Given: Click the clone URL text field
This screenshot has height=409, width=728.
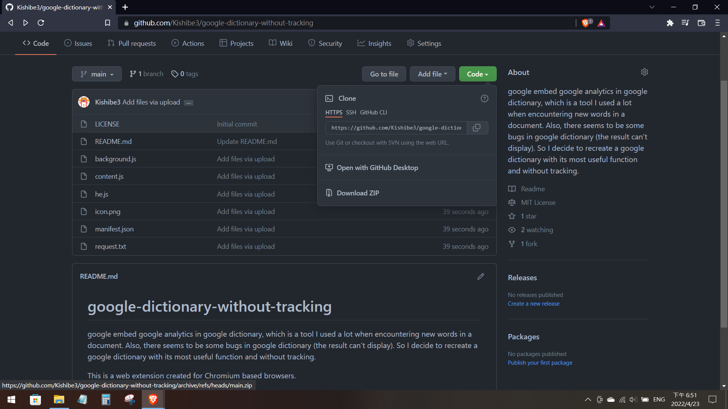Looking at the screenshot, I should click(x=396, y=128).
